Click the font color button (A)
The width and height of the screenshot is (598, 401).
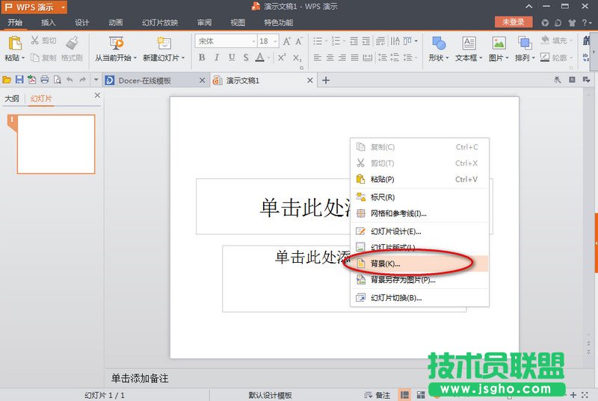pos(259,57)
